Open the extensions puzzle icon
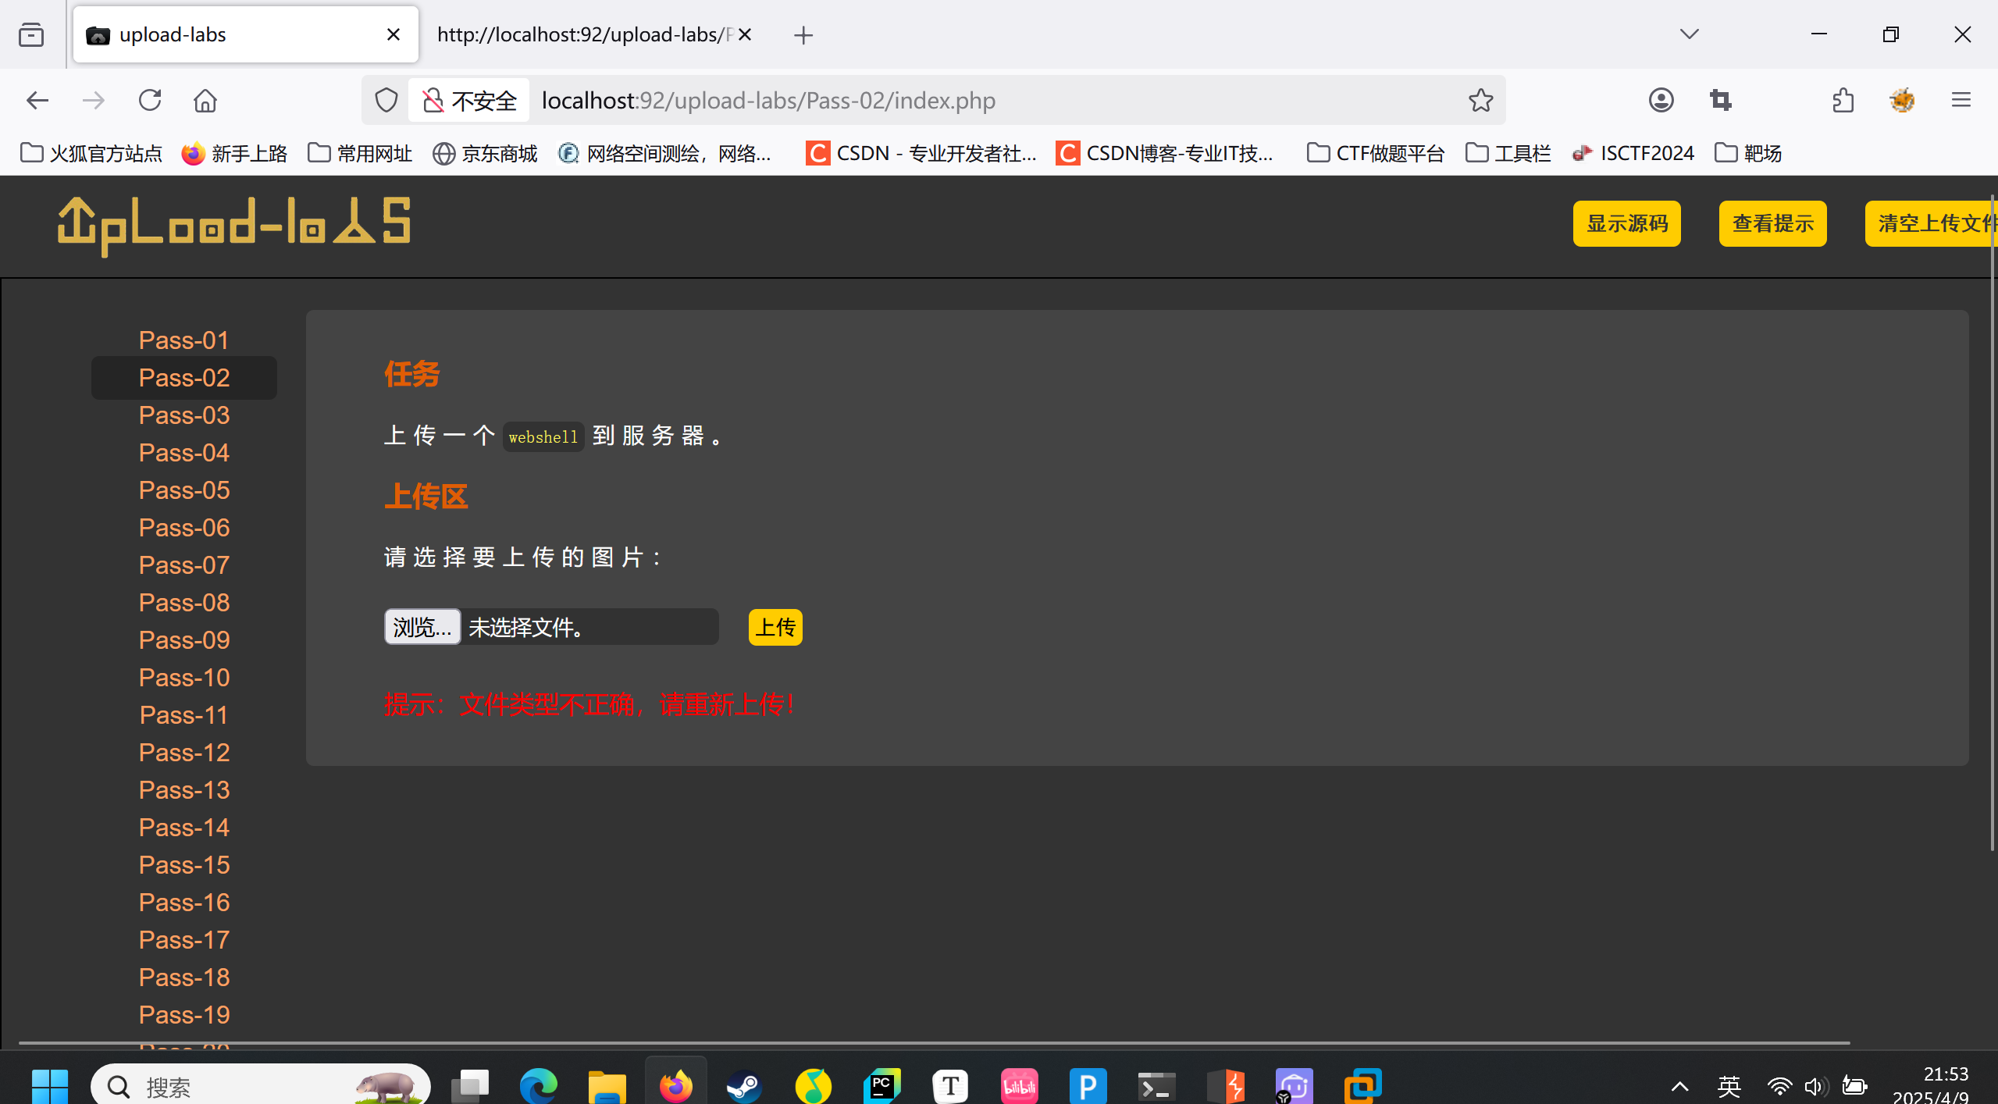The height and width of the screenshot is (1104, 1998). pos(1843,100)
